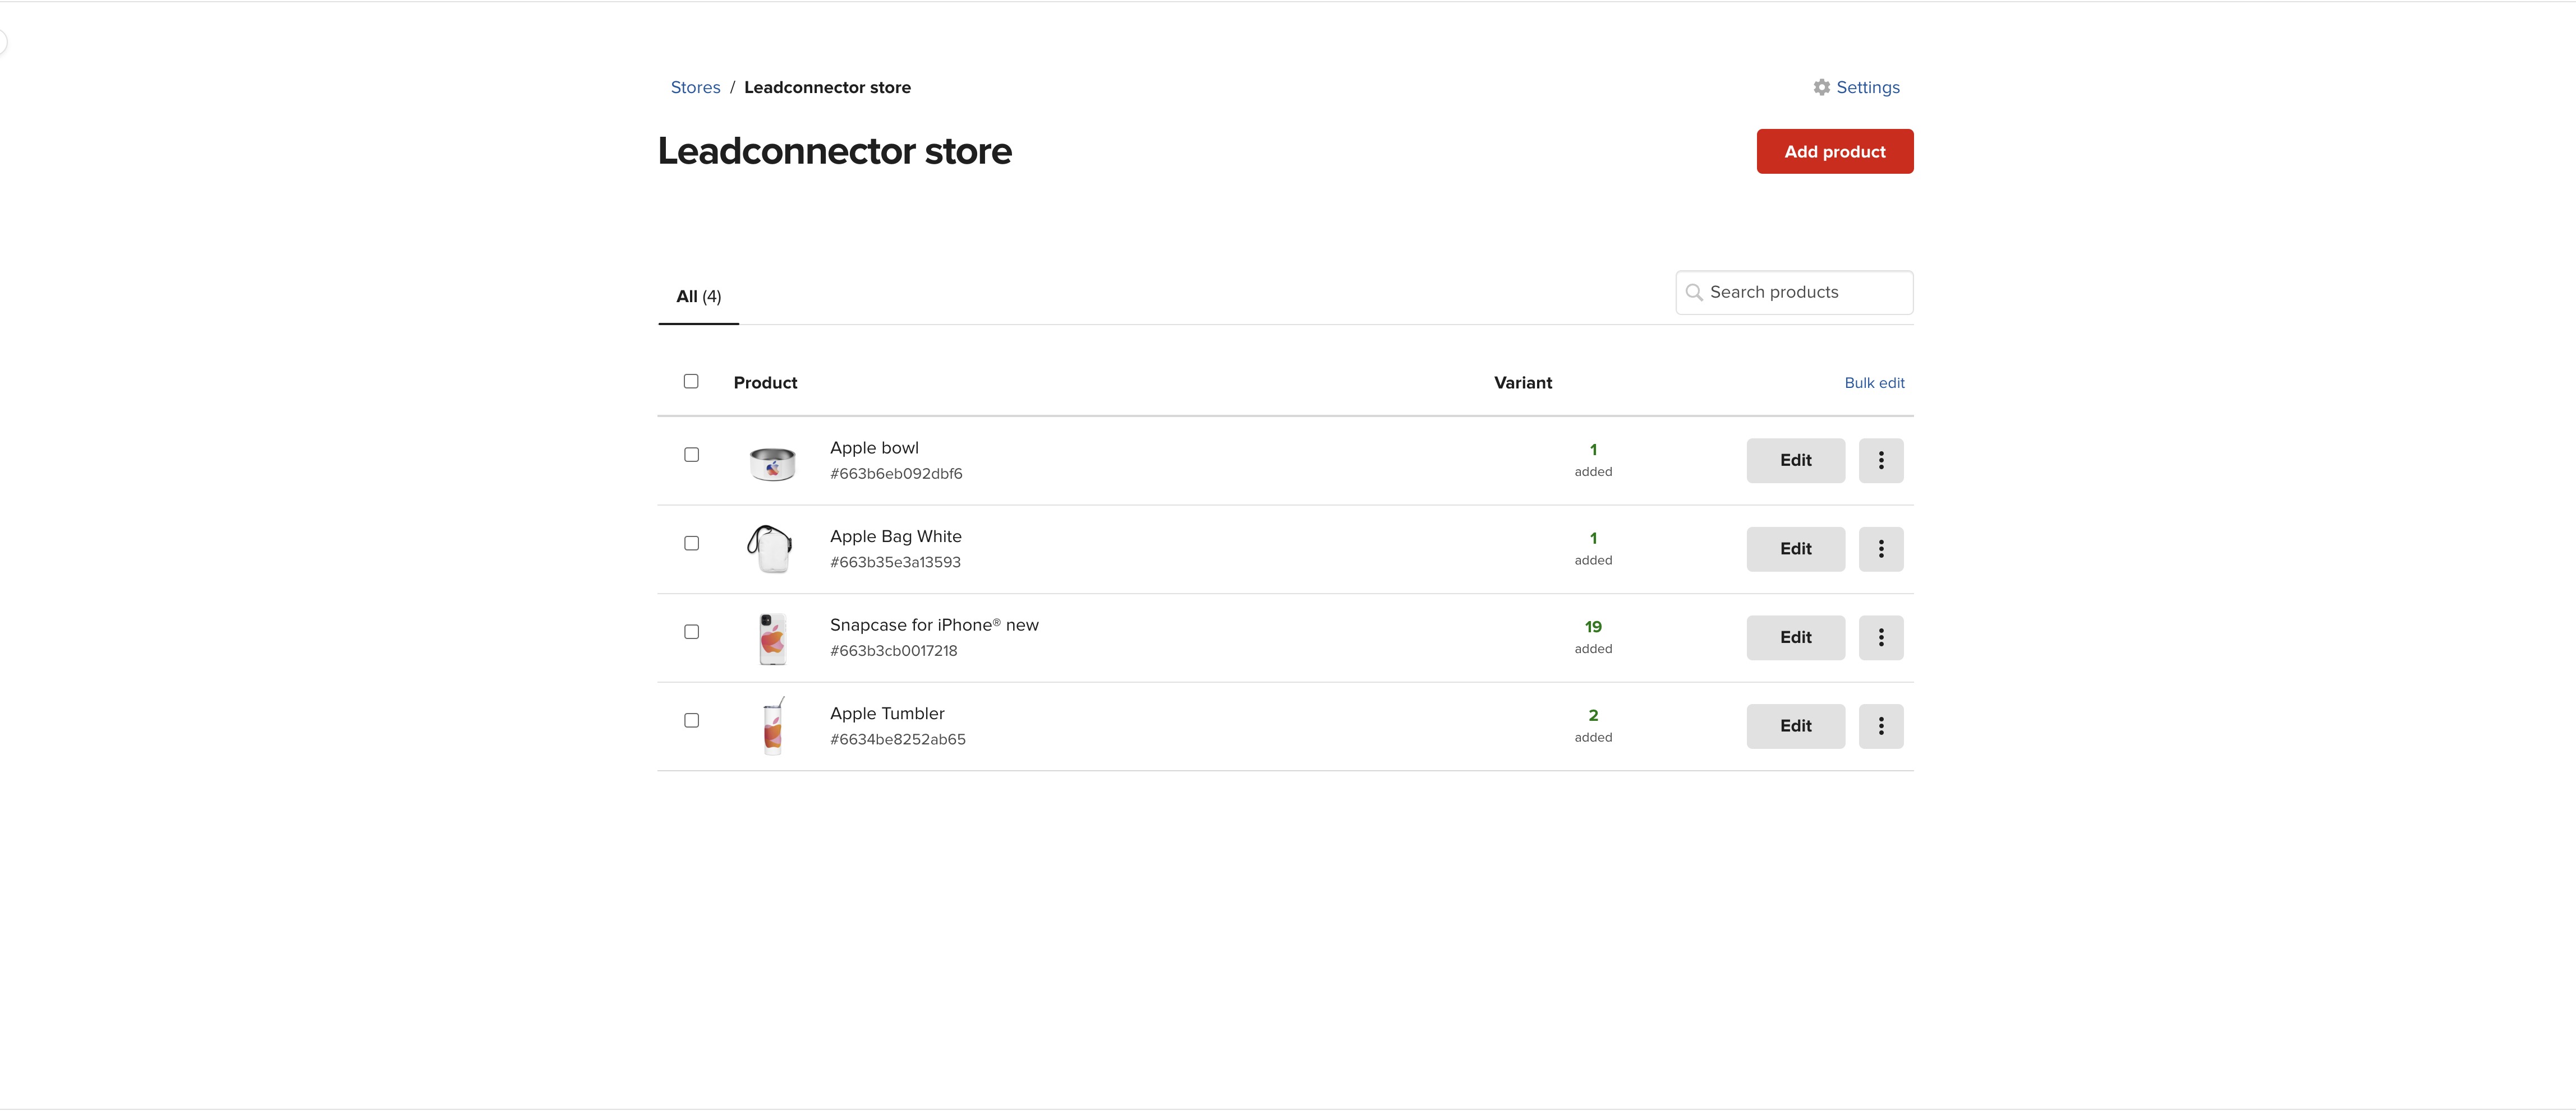Open the Bulk edit link
This screenshot has height=1111, width=2576.
tap(1873, 383)
